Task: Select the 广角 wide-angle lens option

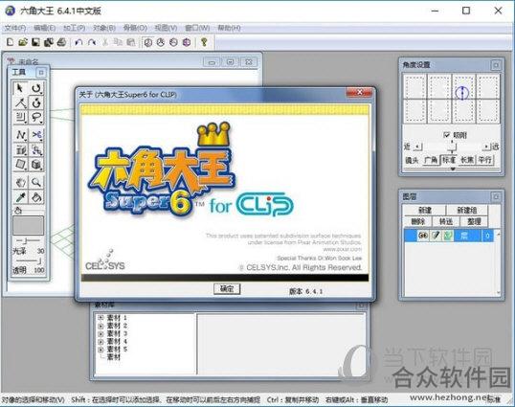Action: click(431, 160)
